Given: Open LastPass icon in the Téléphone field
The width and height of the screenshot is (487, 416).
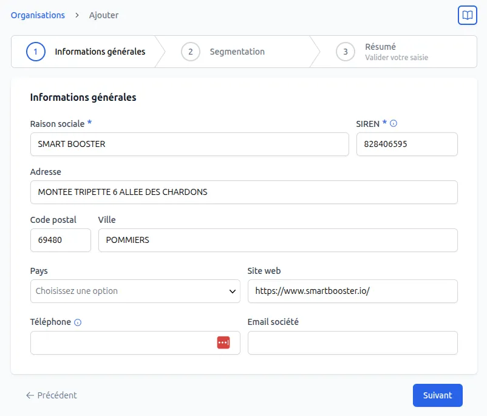Looking at the screenshot, I should 223,343.
